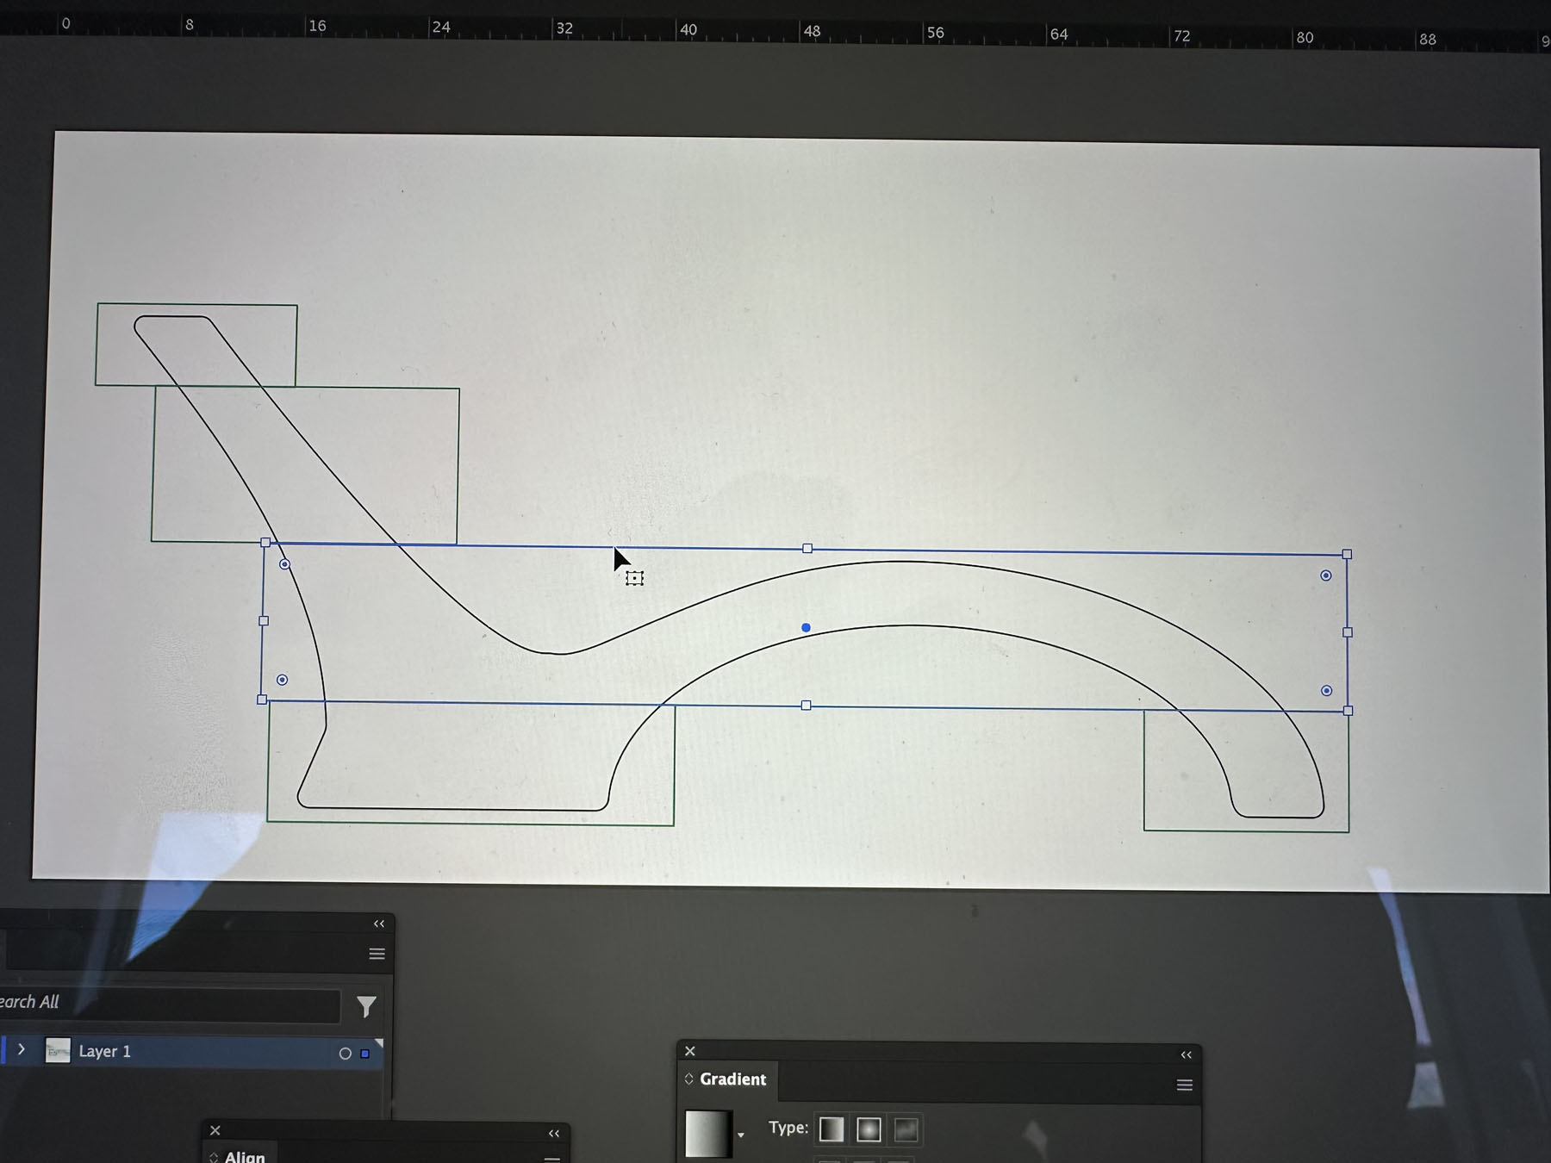Close the Gradient panel
This screenshot has height=1163, width=1551.
[689, 1051]
